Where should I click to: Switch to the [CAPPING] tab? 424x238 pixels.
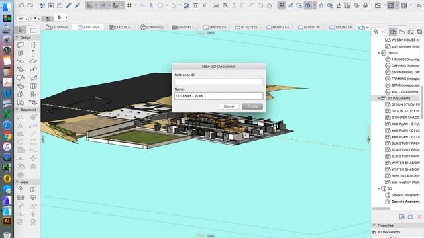point(152,27)
